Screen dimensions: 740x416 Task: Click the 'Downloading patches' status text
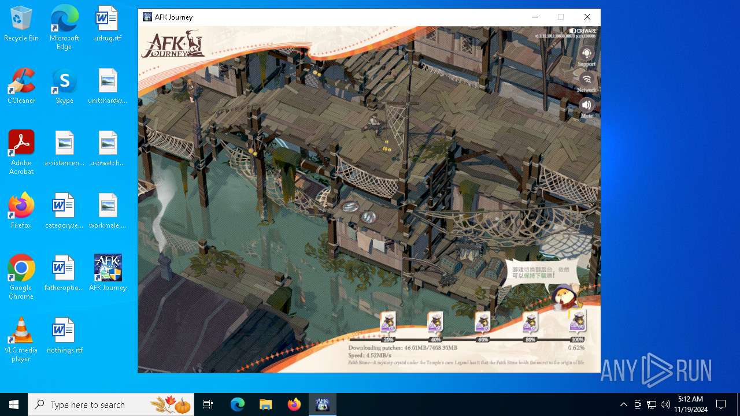click(402, 348)
